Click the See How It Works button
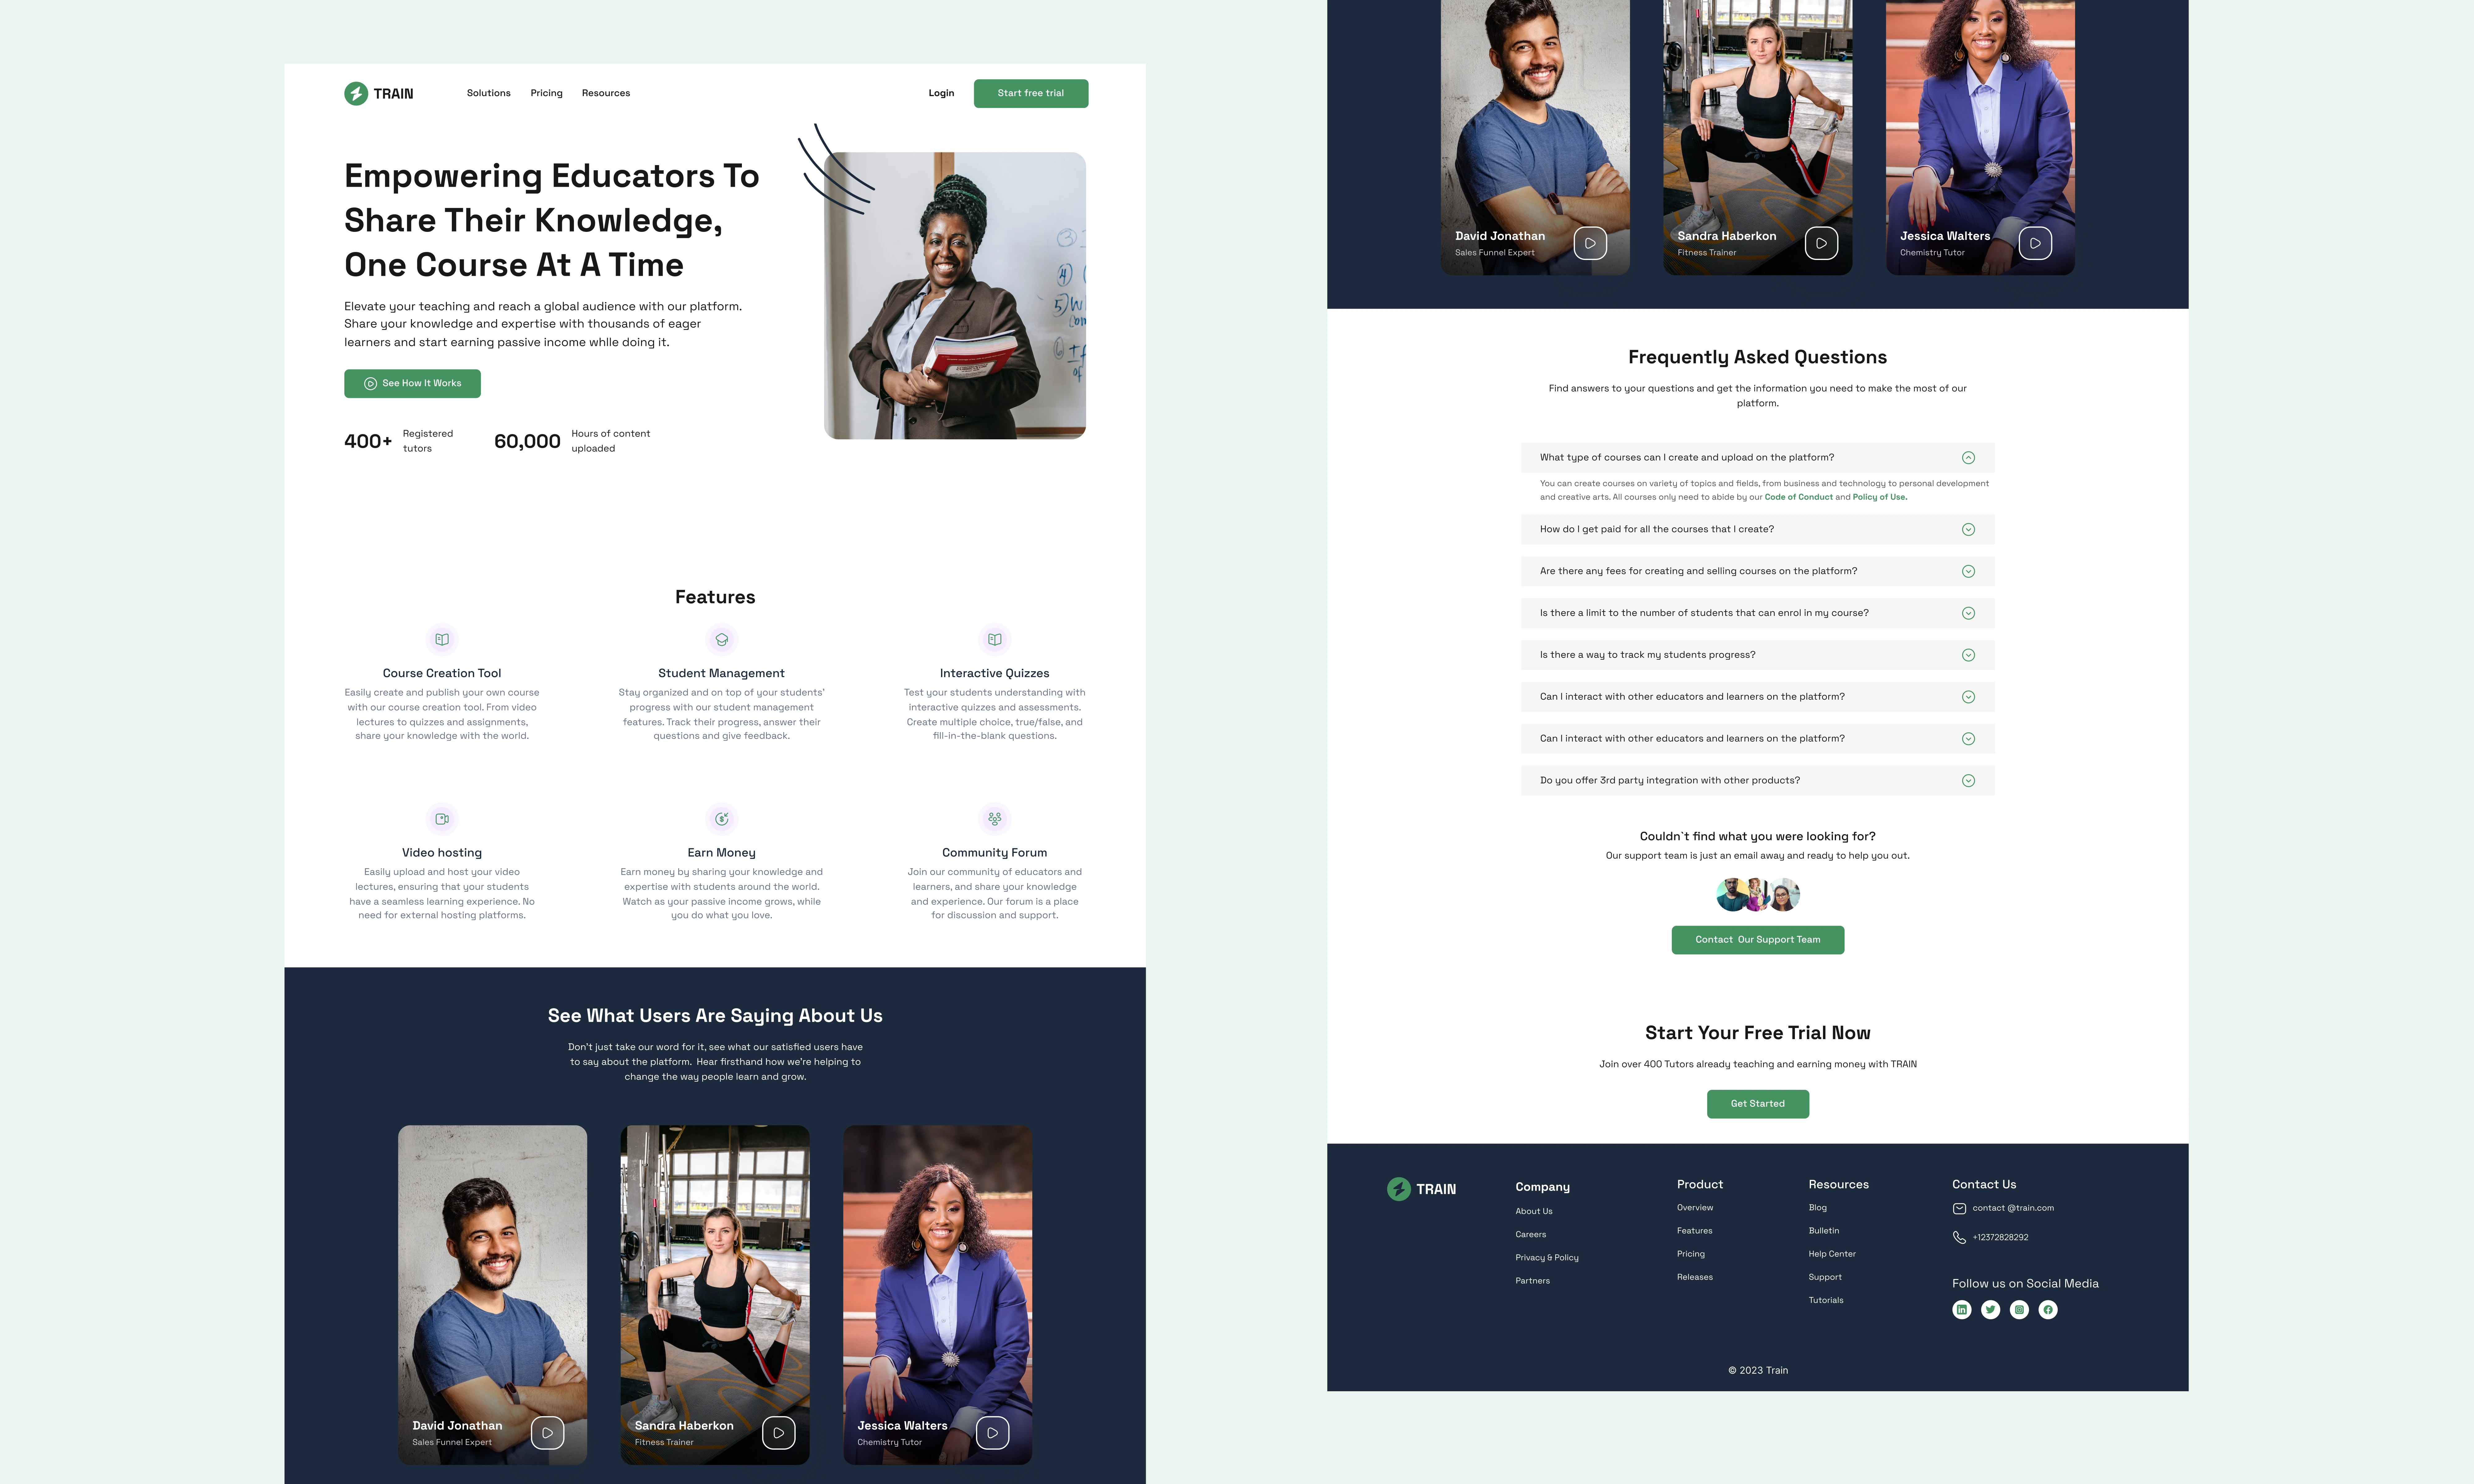2474x1484 pixels. tap(412, 384)
